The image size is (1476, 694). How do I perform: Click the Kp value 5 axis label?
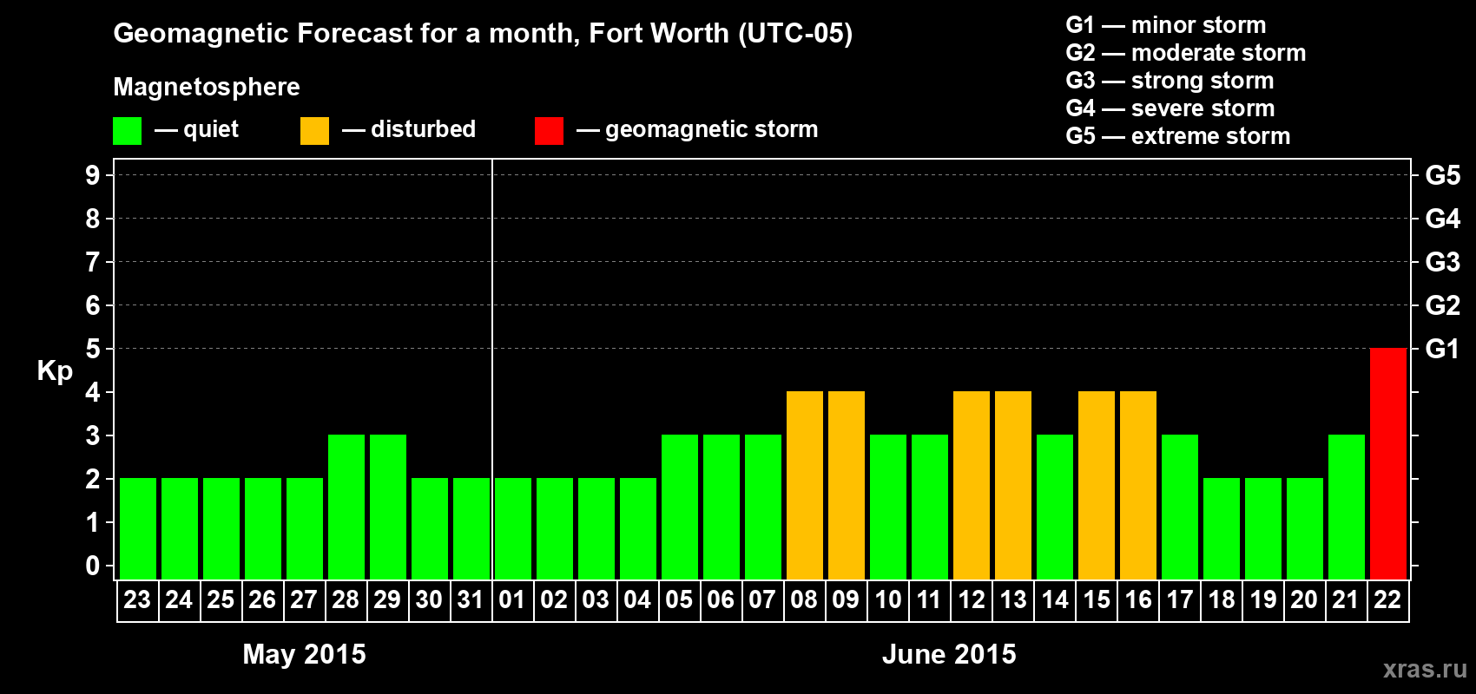click(93, 349)
